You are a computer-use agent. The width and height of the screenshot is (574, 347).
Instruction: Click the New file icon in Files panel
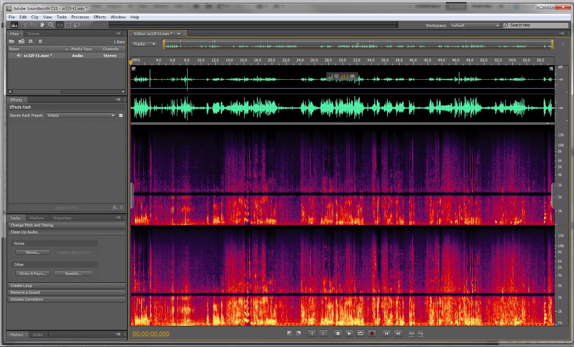tap(31, 41)
